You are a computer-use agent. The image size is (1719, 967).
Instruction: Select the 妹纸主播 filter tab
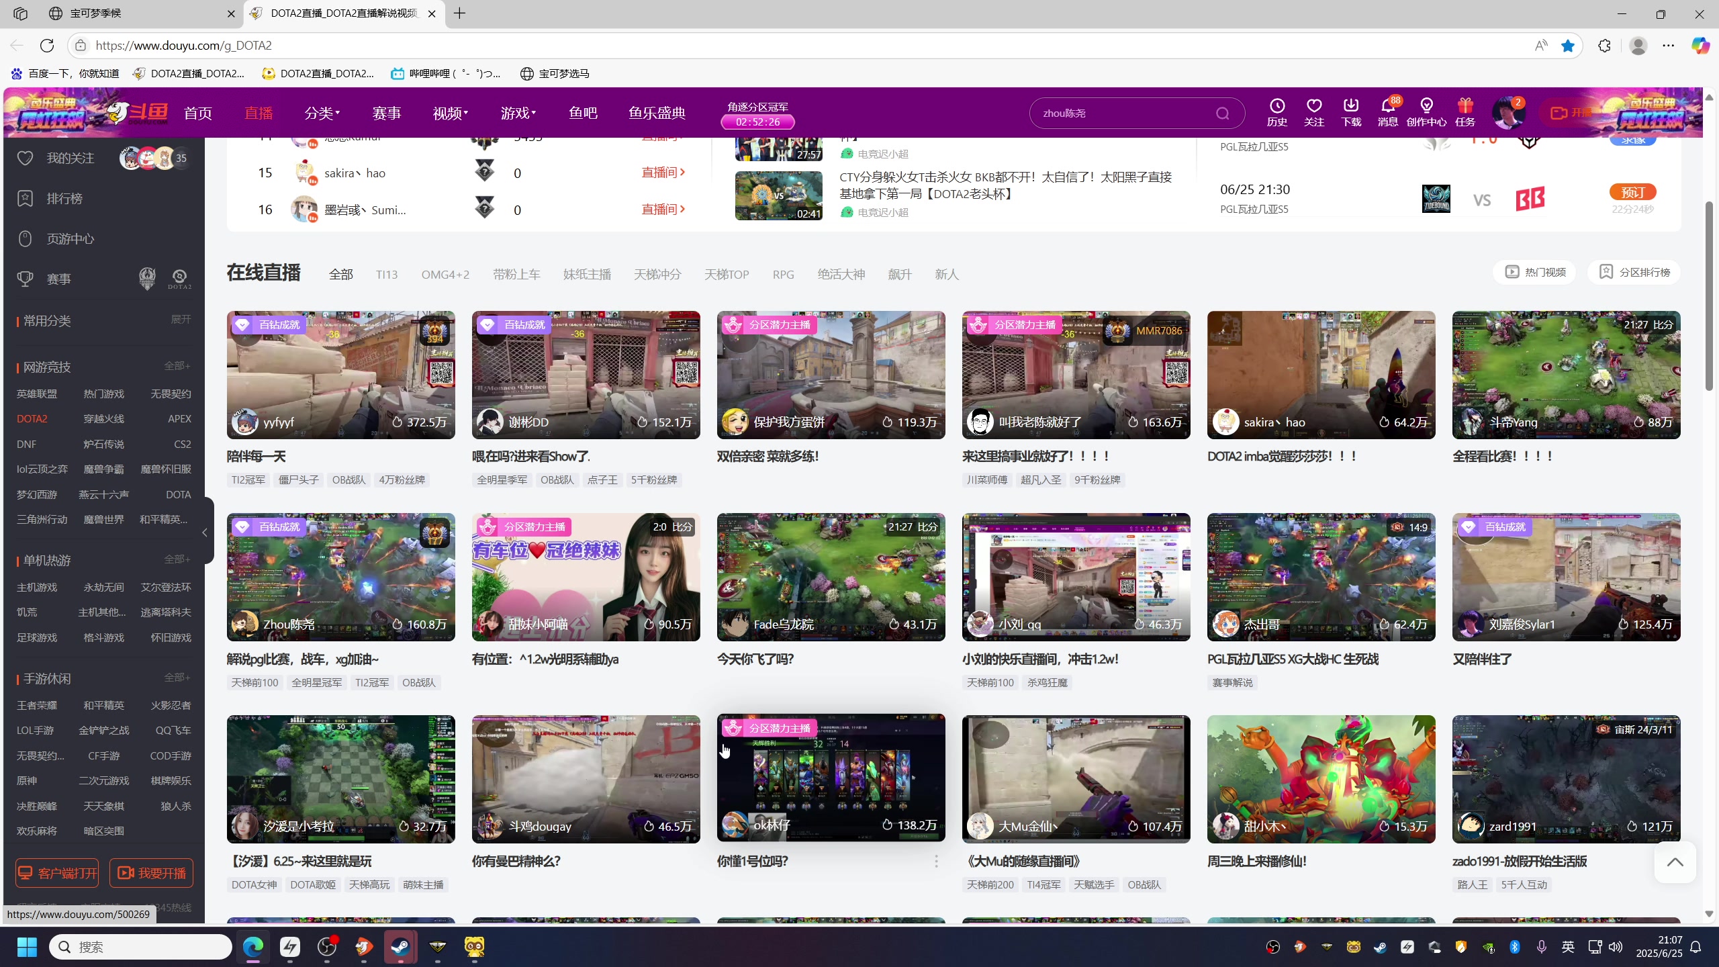587,274
